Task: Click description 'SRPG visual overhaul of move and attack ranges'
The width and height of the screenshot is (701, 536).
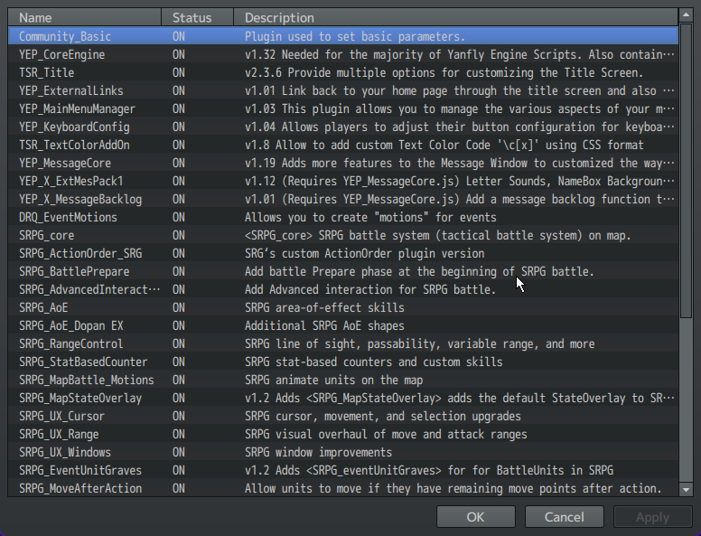Action: [386, 435]
